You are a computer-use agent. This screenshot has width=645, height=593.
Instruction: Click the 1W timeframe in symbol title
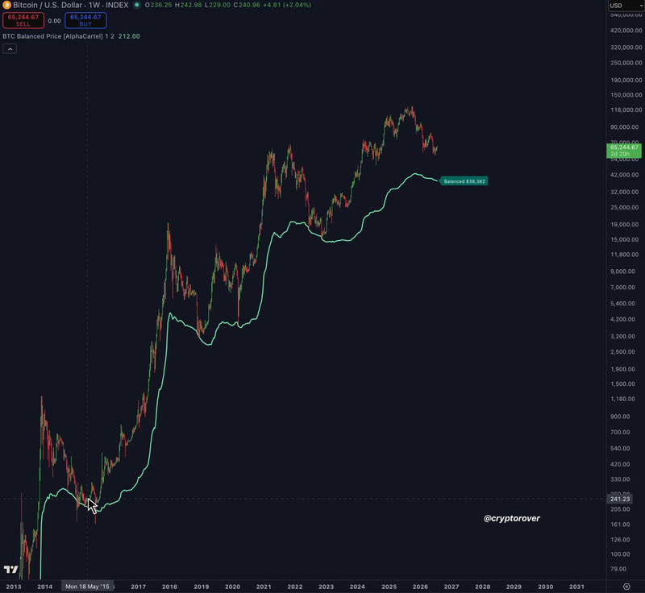94,5
